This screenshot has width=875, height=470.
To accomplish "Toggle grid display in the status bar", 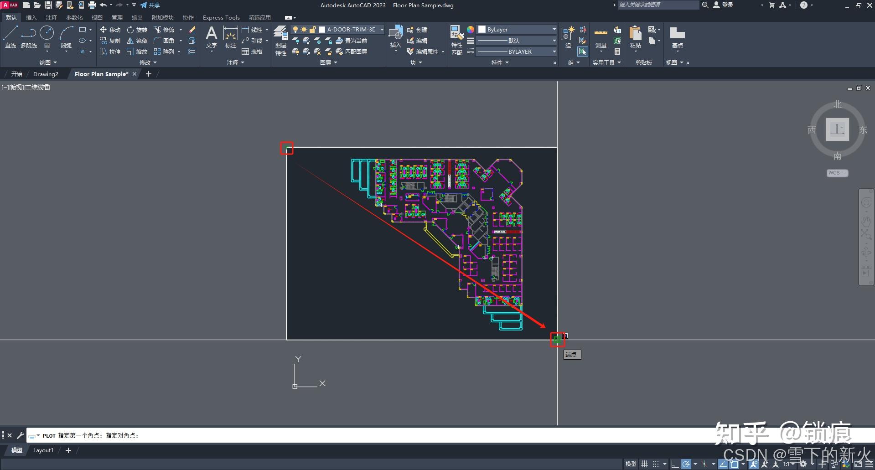I will [x=644, y=464].
